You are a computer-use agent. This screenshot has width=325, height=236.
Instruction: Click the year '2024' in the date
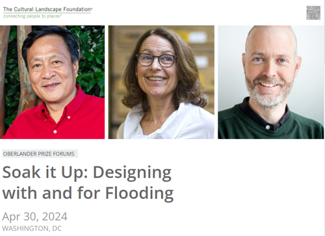(x=55, y=216)
